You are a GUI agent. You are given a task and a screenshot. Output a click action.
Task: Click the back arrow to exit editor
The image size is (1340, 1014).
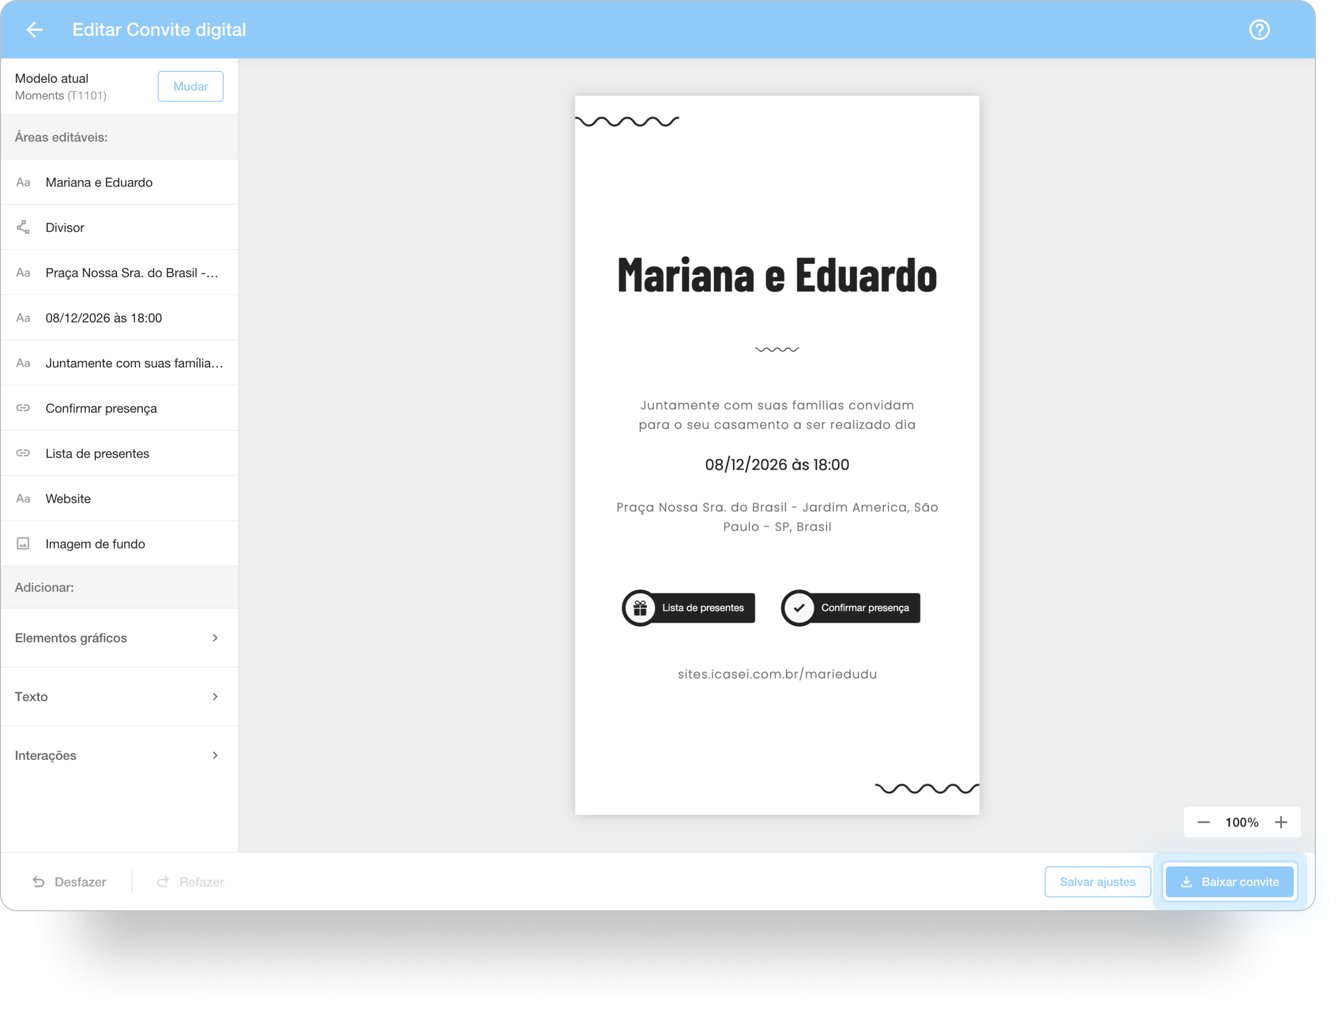(x=34, y=30)
